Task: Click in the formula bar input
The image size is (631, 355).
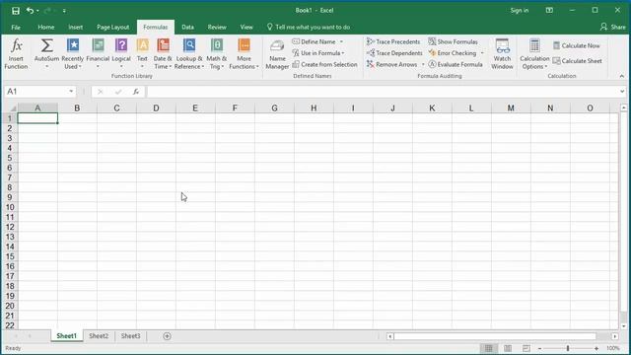Action: point(383,92)
